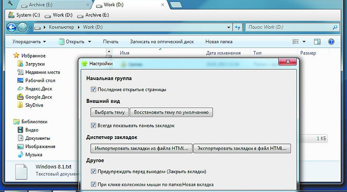
Task: Click Экспортировать закладки в файл HTML
Action: [x=242, y=148]
